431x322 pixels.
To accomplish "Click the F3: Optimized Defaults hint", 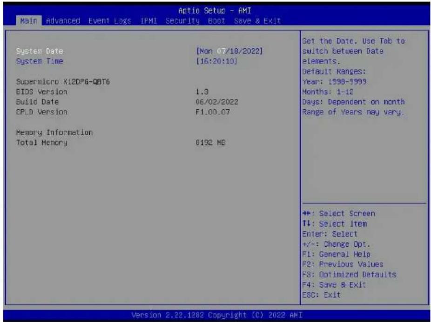I will pyautogui.click(x=350, y=275).
